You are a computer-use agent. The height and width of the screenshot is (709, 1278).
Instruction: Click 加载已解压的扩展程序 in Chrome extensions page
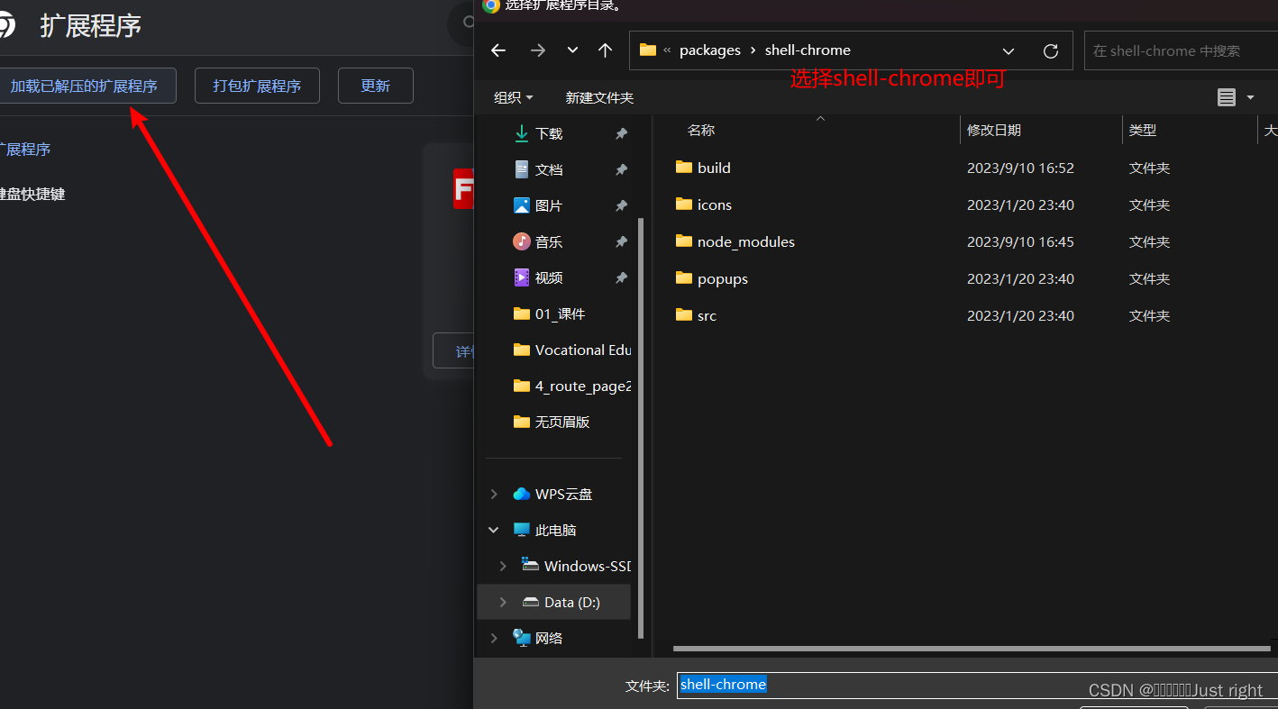click(84, 86)
